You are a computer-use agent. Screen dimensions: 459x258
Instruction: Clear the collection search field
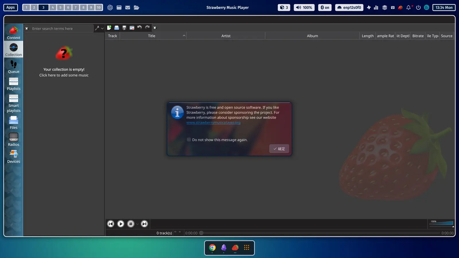coord(27,29)
